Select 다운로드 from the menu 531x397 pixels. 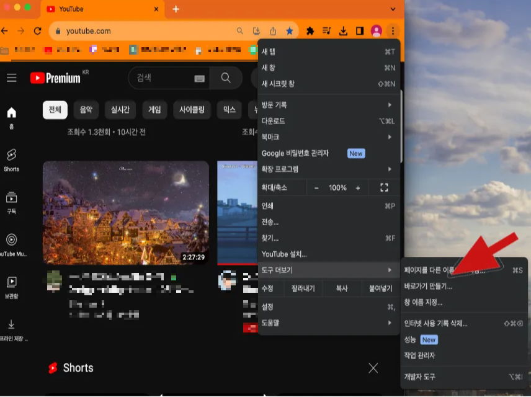click(x=329, y=121)
